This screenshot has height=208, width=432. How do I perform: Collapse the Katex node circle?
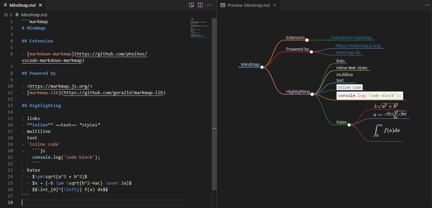coord(349,124)
